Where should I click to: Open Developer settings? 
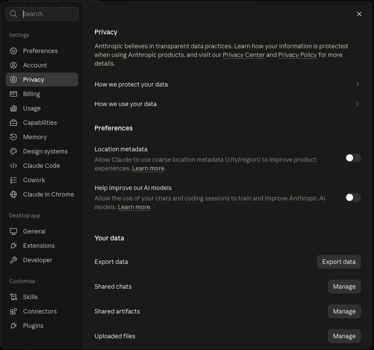pos(42,260)
